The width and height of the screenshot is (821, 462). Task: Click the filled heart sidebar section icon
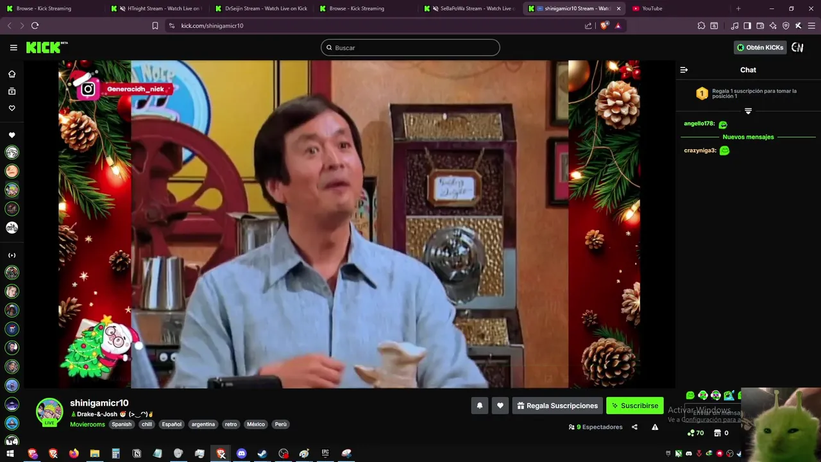click(12, 135)
